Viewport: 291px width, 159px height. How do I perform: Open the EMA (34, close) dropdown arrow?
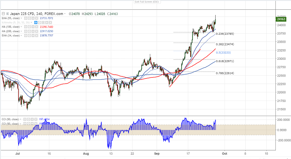pos(21,36)
